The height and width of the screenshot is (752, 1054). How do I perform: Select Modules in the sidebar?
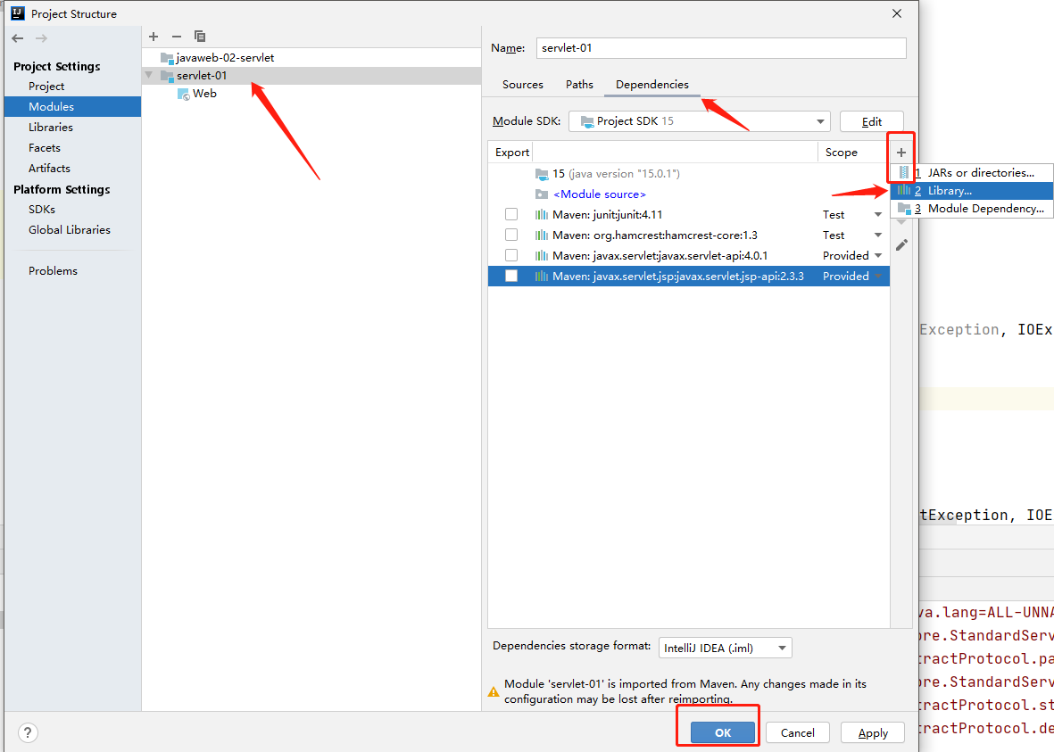tap(72, 107)
